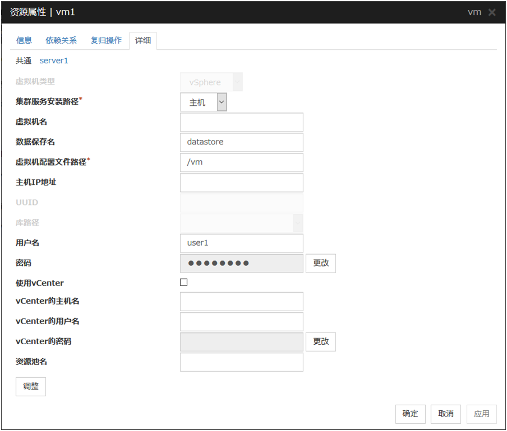Click the 虚拟机名 input field
Image resolution: width=507 pixels, height=431 pixels.
241,122
